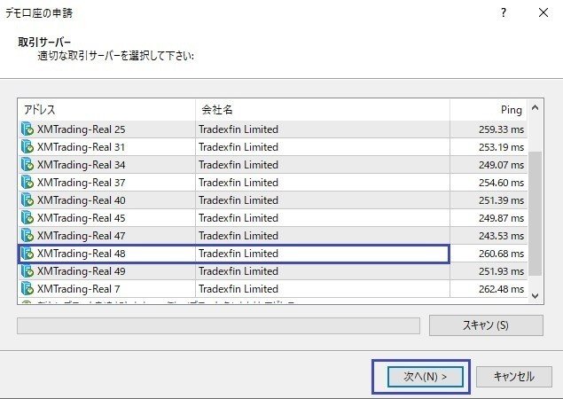This screenshot has width=563, height=399.
Task: Click Tradexfin Limited in the Real 25 row
Action: [x=238, y=129]
